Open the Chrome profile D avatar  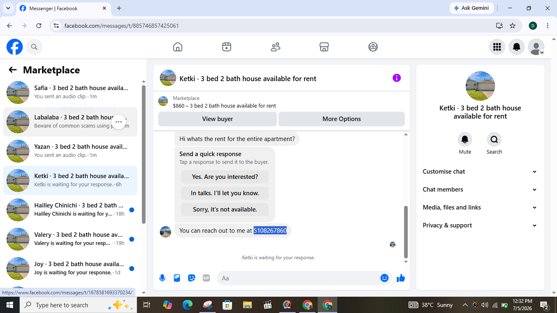(533, 26)
